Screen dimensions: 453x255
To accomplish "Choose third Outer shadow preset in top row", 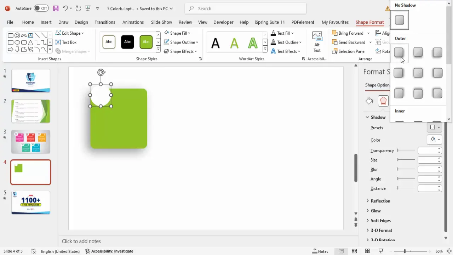I will click(x=437, y=52).
